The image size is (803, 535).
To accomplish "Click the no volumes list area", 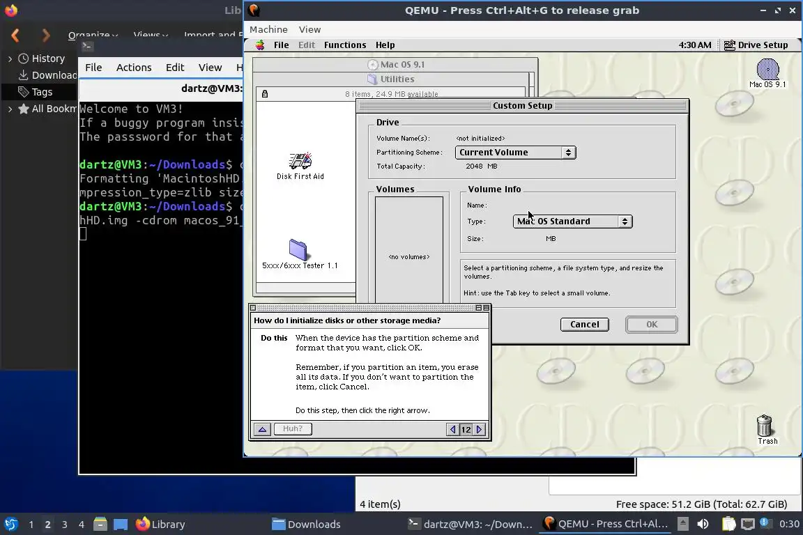I will point(408,251).
